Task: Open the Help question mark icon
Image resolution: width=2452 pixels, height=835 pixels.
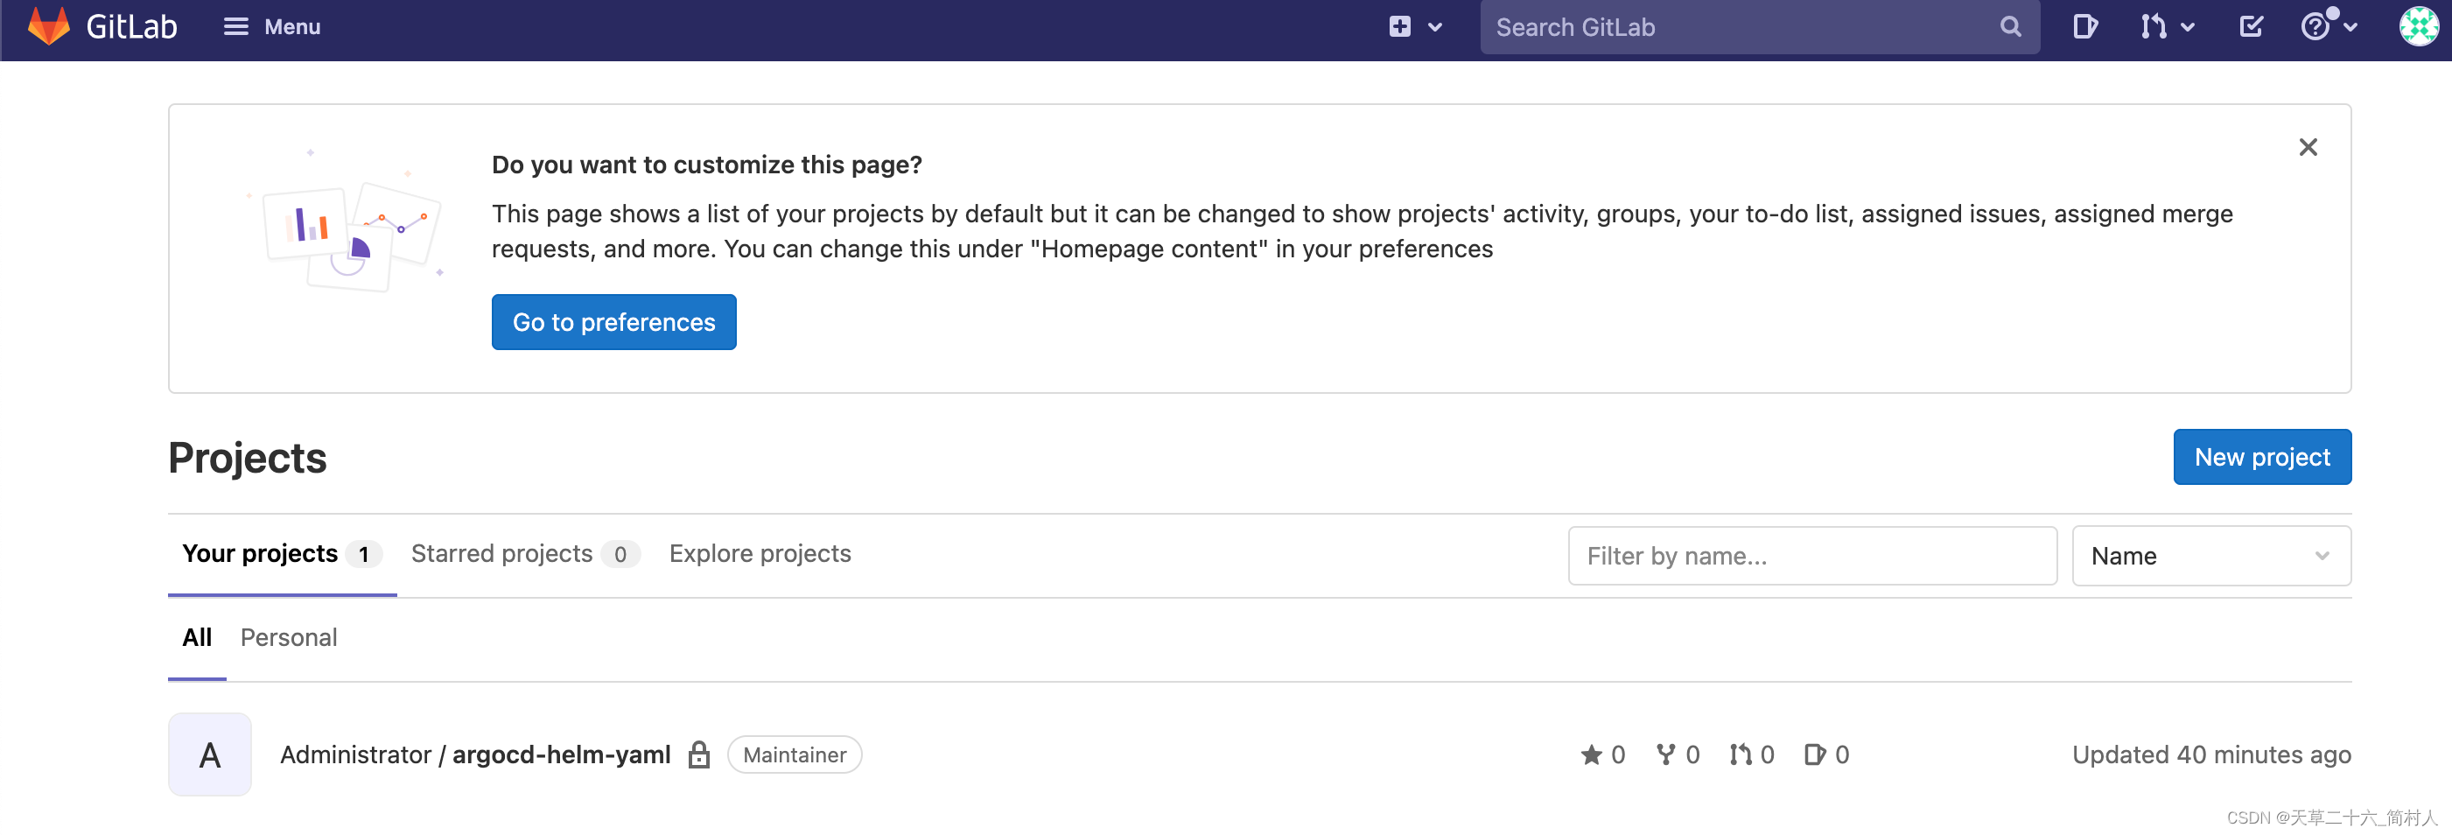Action: coord(2315,26)
